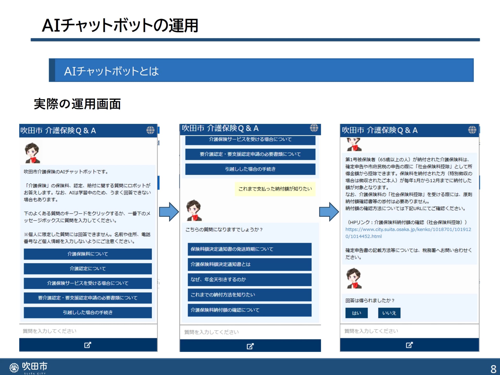This screenshot has height=375, width=500.
Task: Click globe language icon in right chat panel
Action: pos(472,130)
